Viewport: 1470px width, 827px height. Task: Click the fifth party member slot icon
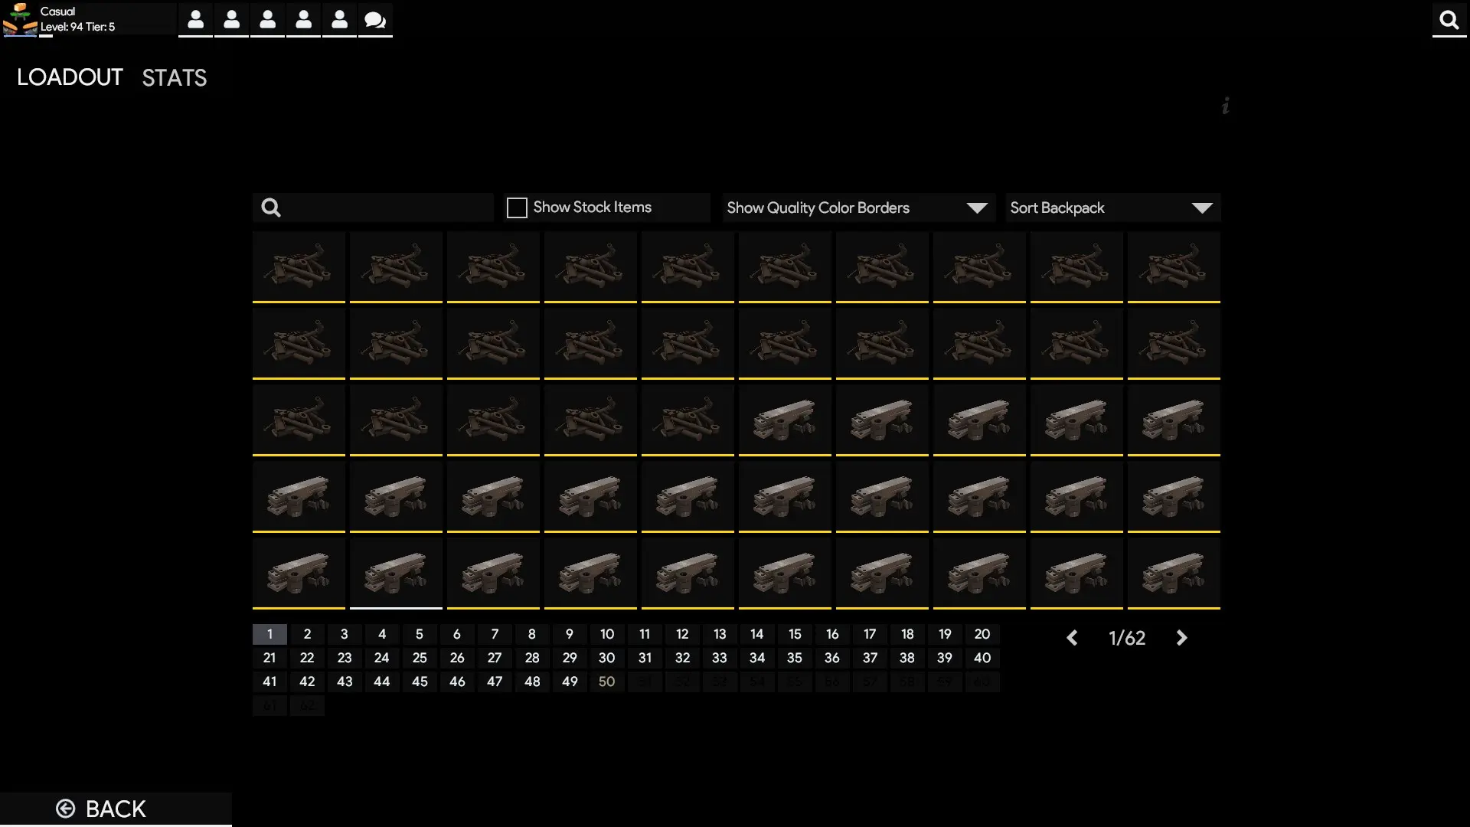click(x=339, y=20)
